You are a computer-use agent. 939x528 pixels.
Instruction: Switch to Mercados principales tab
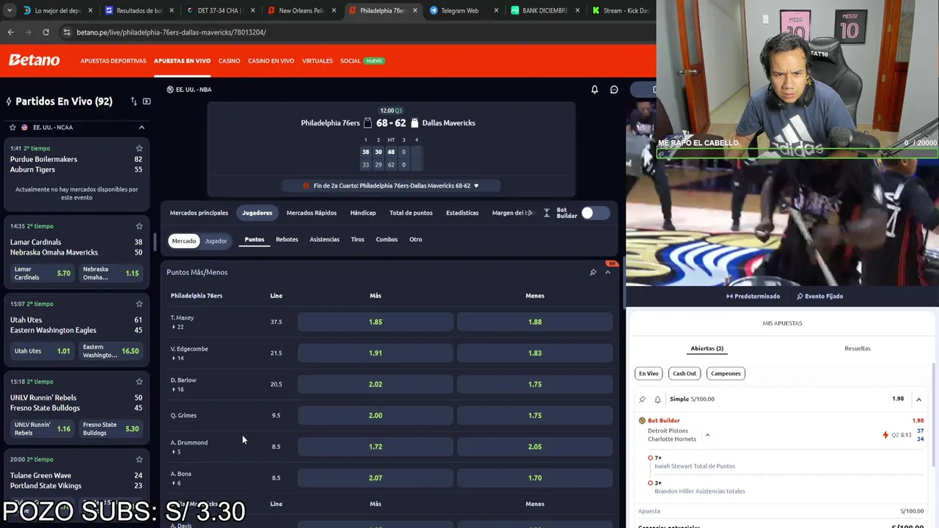pos(199,213)
